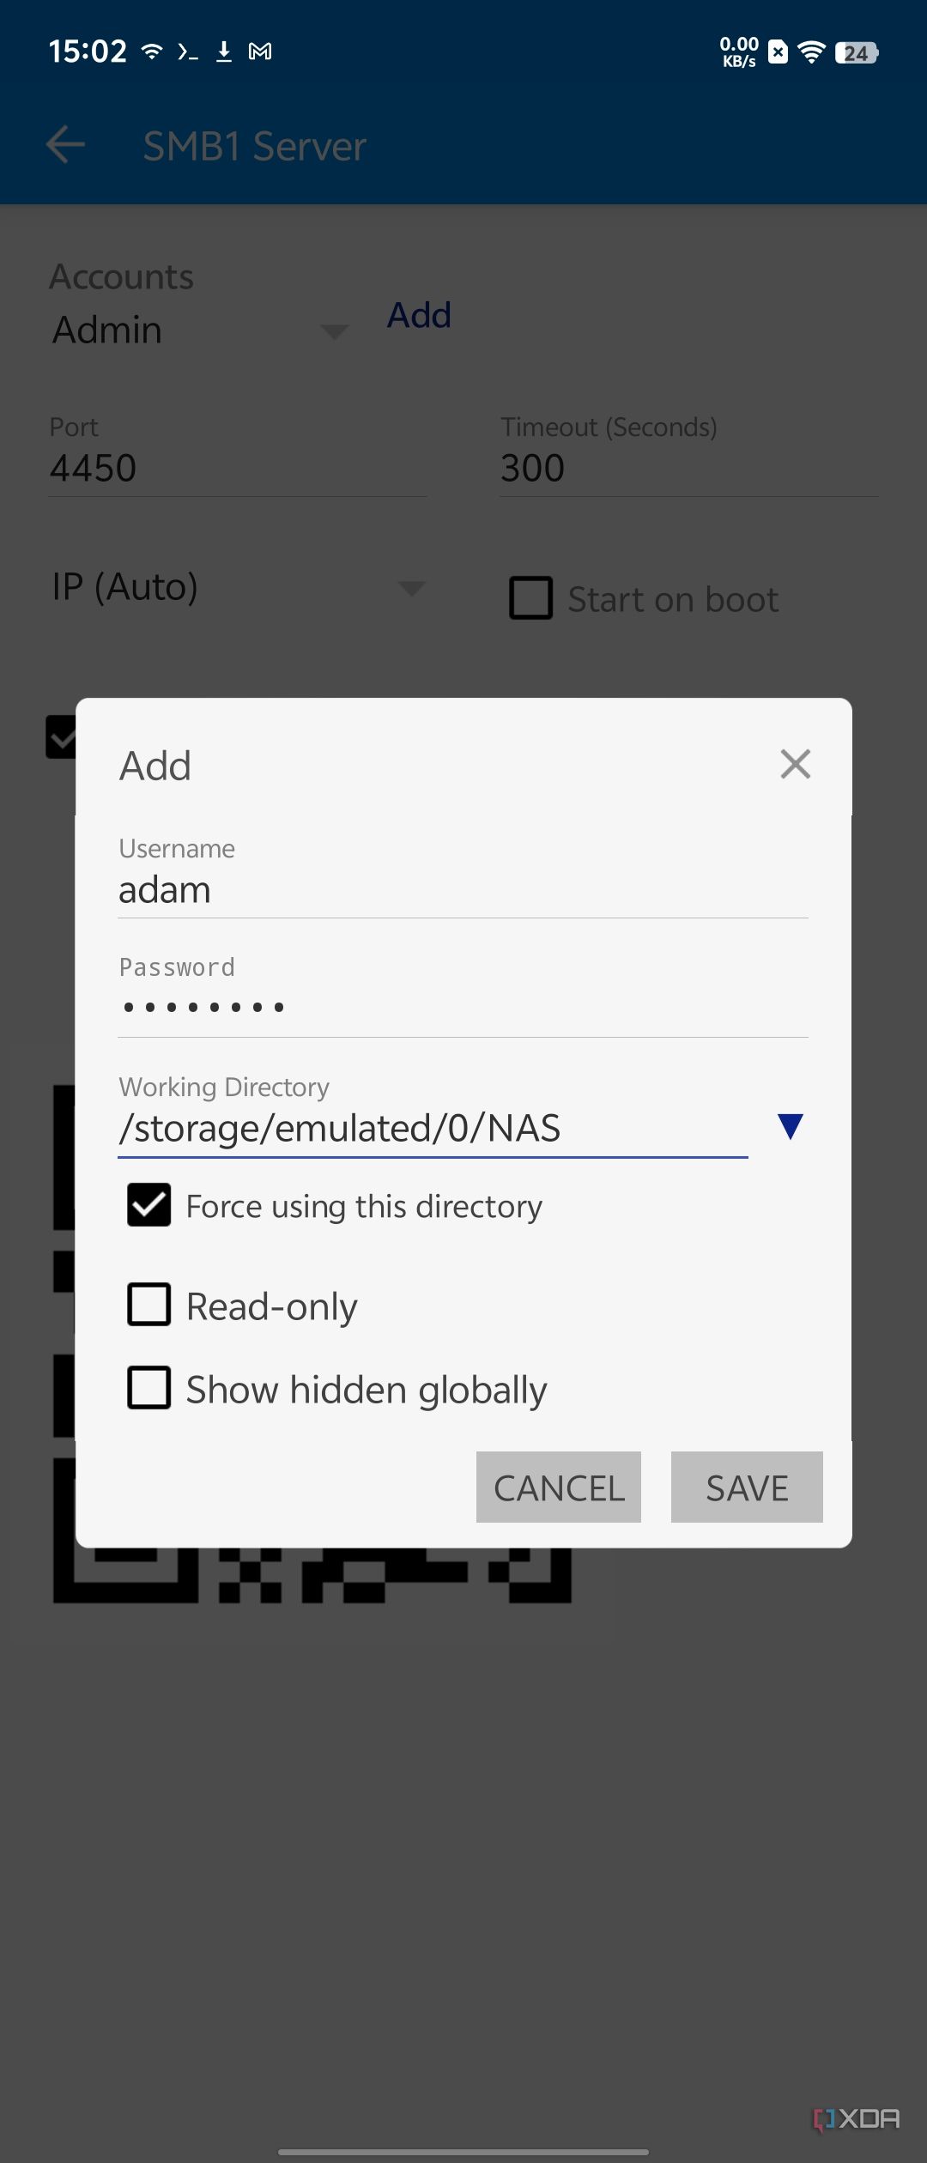
Task: Tap the Add account link
Action: [x=419, y=315]
